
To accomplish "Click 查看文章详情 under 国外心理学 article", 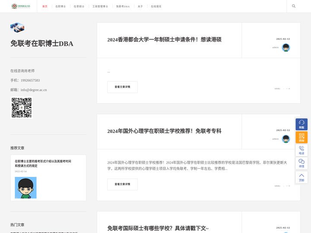I will pyautogui.click(x=122, y=184).
